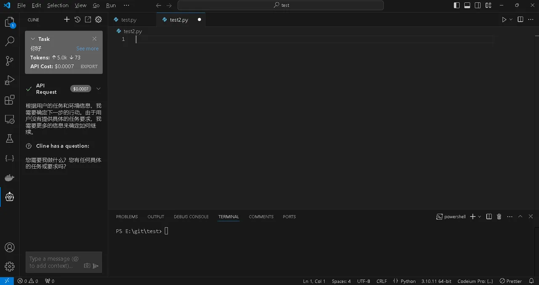Open Cline task history

point(77,19)
